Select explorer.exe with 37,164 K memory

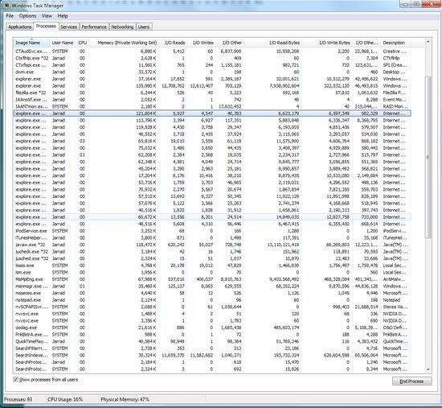(x=212, y=79)
